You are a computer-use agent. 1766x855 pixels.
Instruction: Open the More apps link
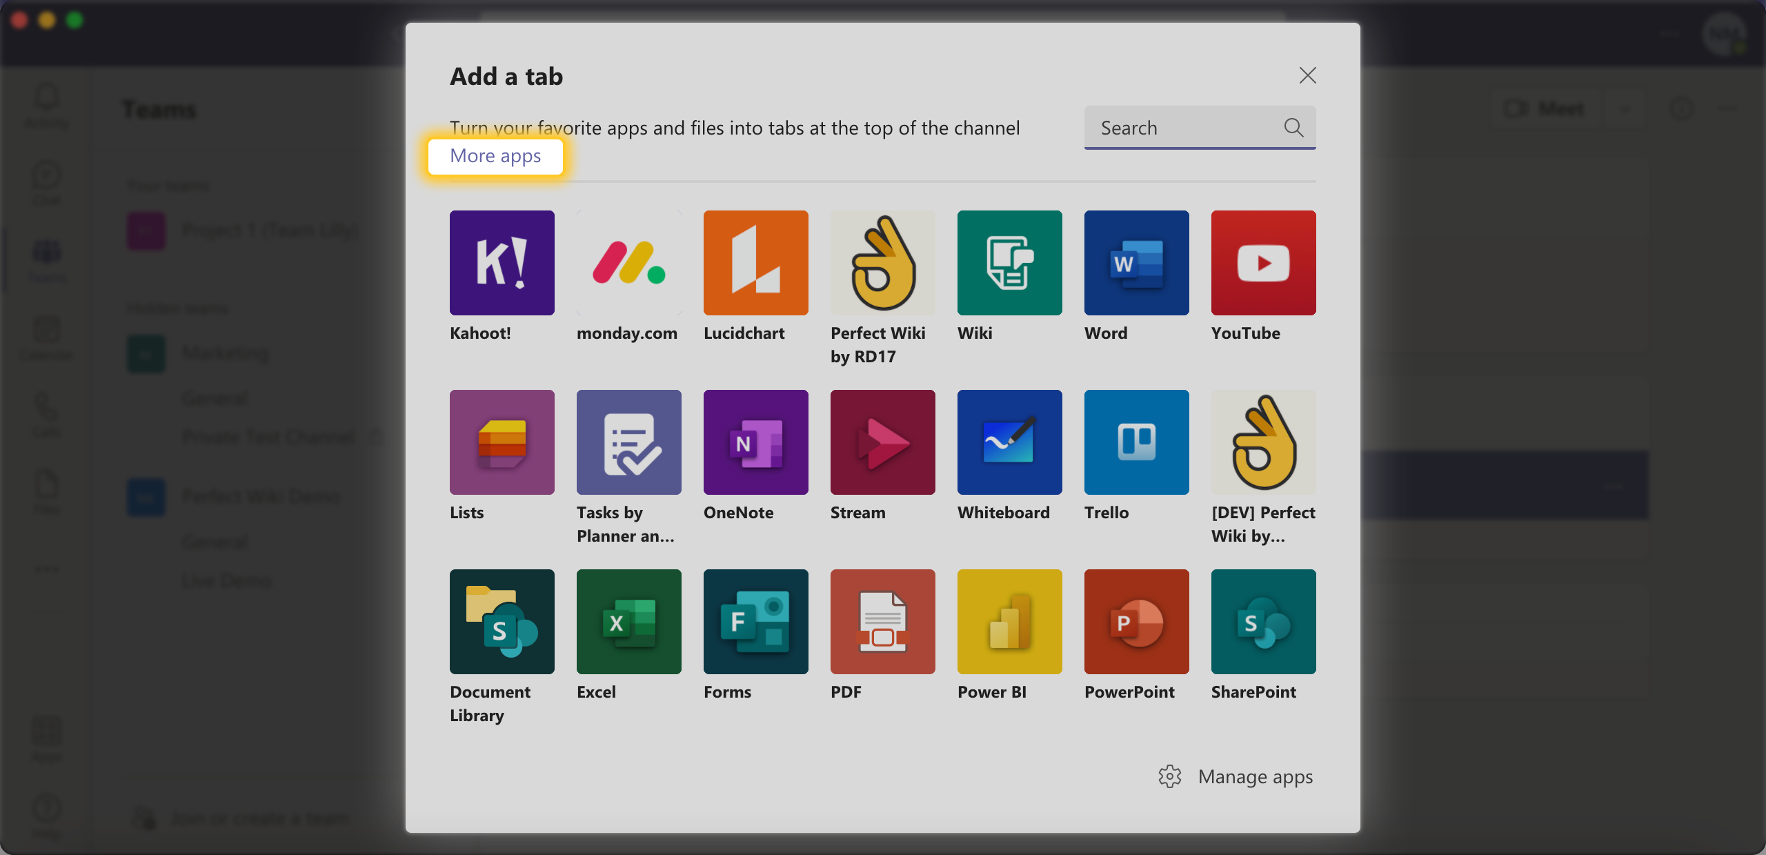point(495,156)
